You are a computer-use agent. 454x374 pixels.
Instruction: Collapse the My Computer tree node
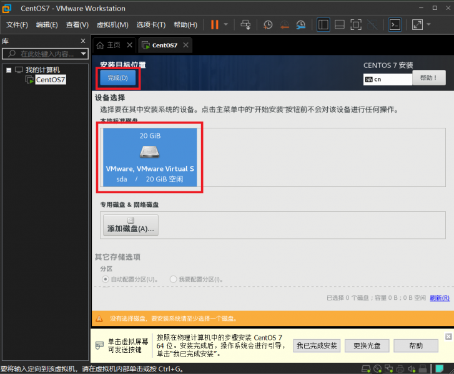tap(9, 70)
